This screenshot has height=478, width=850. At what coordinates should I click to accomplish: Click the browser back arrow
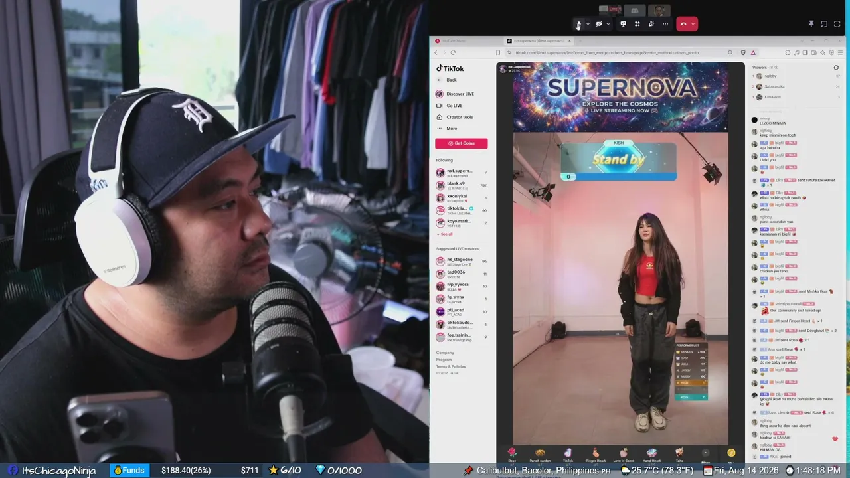pyautogui.click(x=436, y=52)
